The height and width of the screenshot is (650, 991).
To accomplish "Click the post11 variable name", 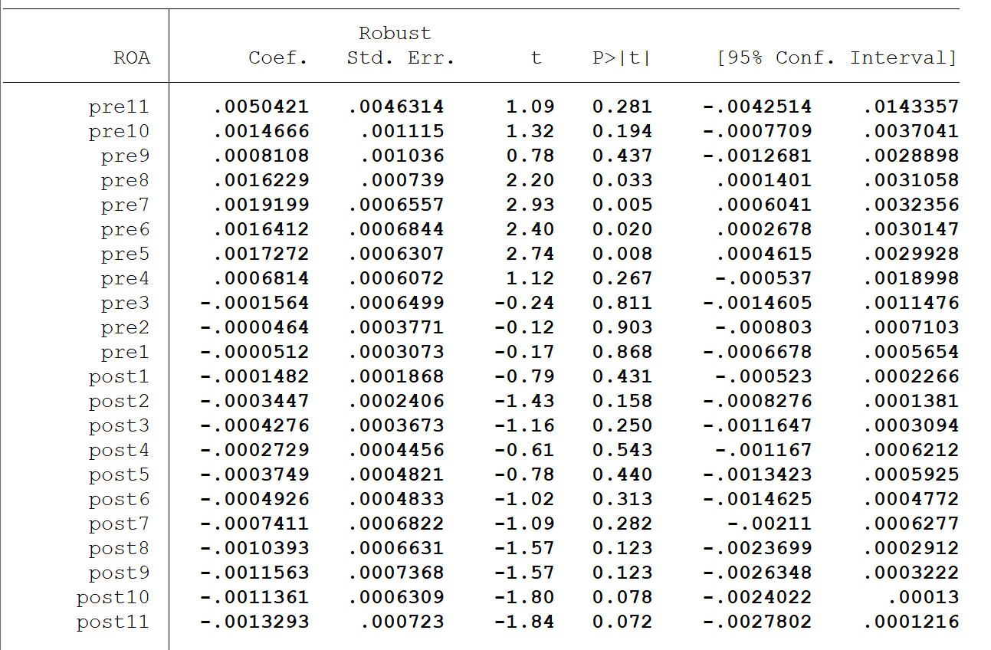I will click(x=113, y=622).
